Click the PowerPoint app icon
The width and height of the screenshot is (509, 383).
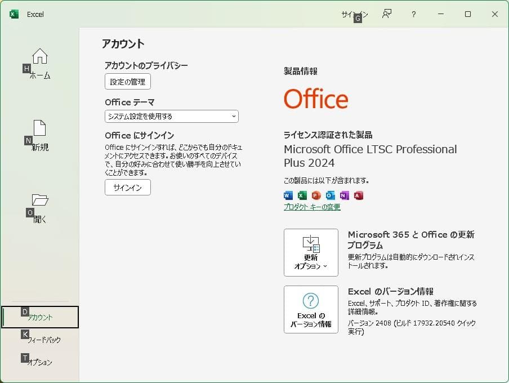click(x=315, y=195)
